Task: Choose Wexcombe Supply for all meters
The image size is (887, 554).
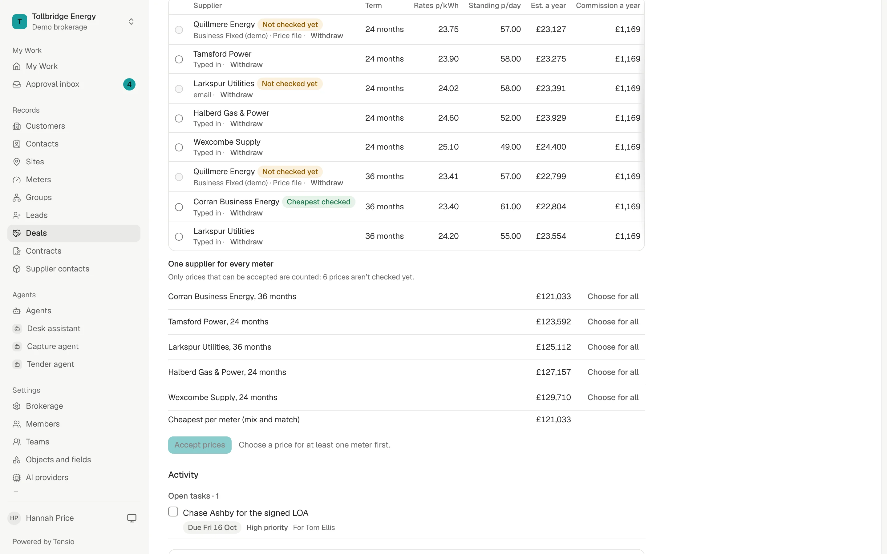Action: (613, 398)
